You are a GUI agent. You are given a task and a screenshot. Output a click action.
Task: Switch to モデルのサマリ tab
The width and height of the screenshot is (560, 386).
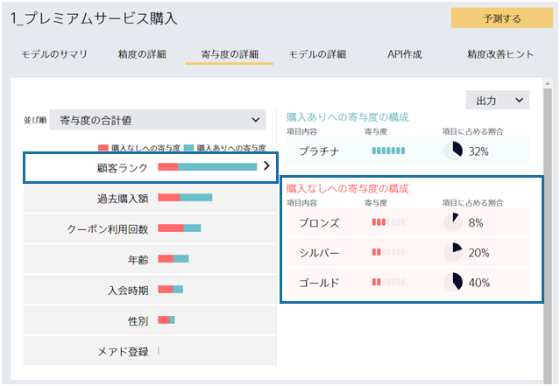pyautogui.click(x=54, y=54)
